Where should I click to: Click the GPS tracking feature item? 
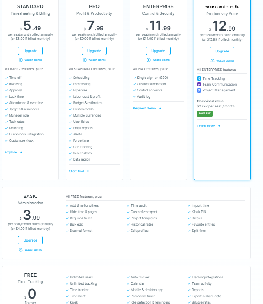[83, 147]
